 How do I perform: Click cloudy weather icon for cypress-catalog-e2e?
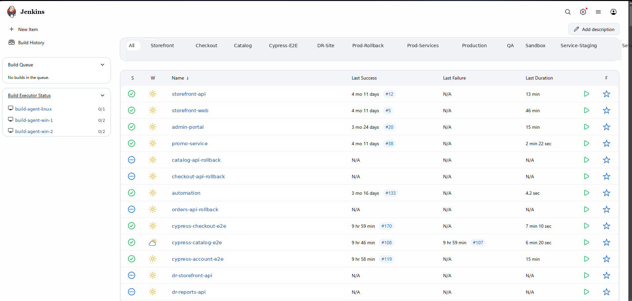(x=153, y=243)
